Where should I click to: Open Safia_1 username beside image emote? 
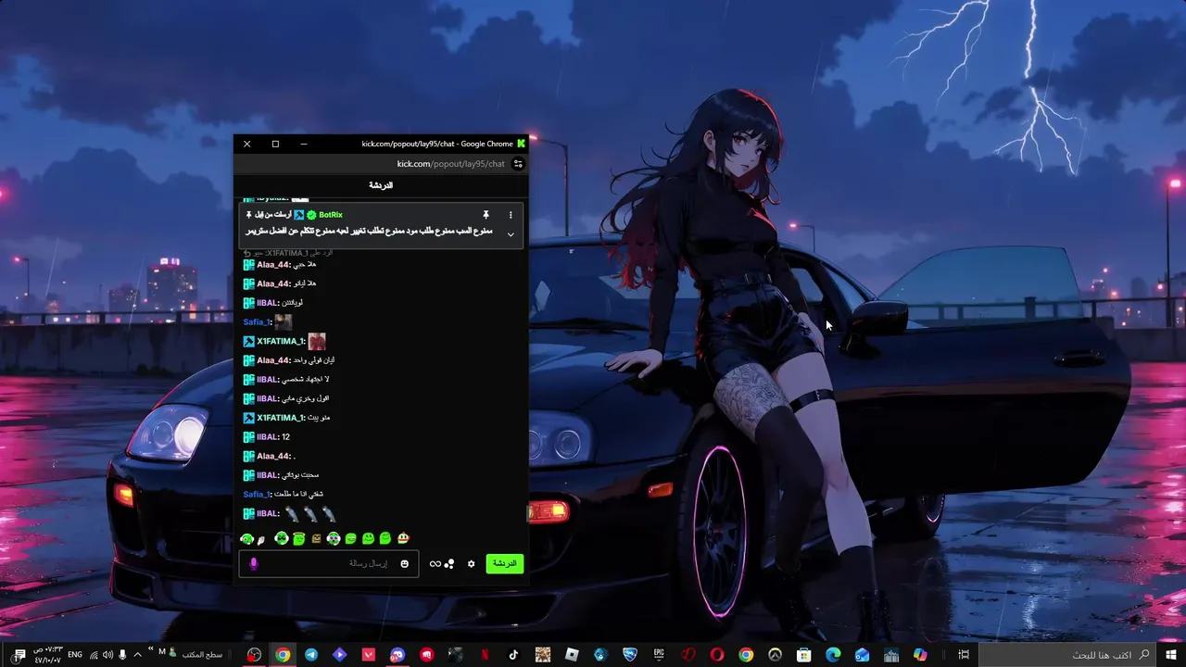click(257, 322)
